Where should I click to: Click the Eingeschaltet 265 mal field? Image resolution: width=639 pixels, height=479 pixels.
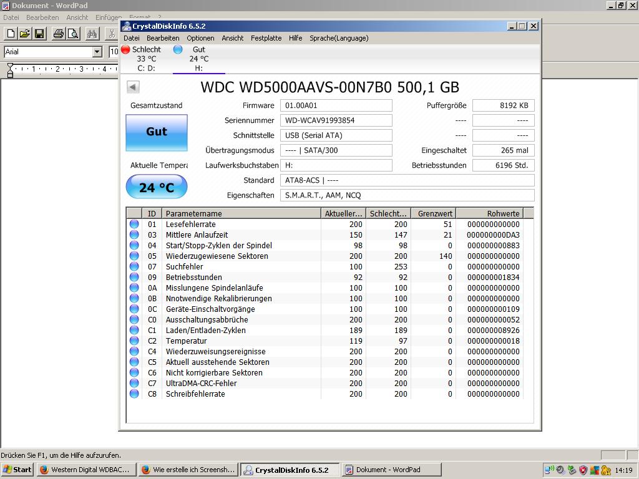point(504,150)
